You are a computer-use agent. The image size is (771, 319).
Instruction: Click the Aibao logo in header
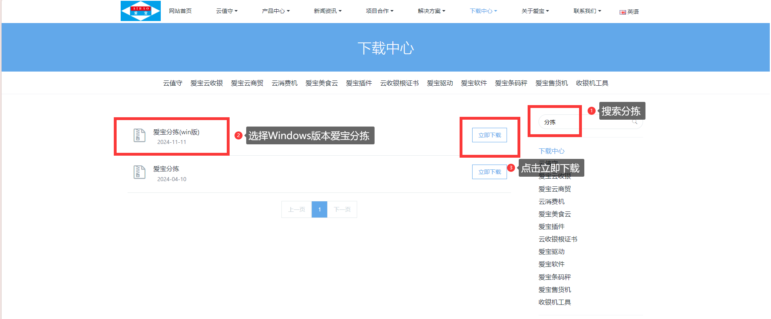click(141, 11)
